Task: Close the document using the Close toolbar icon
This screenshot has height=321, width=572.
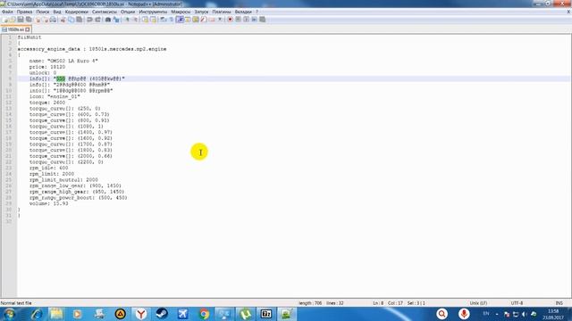Action: [x=38, y=20]
